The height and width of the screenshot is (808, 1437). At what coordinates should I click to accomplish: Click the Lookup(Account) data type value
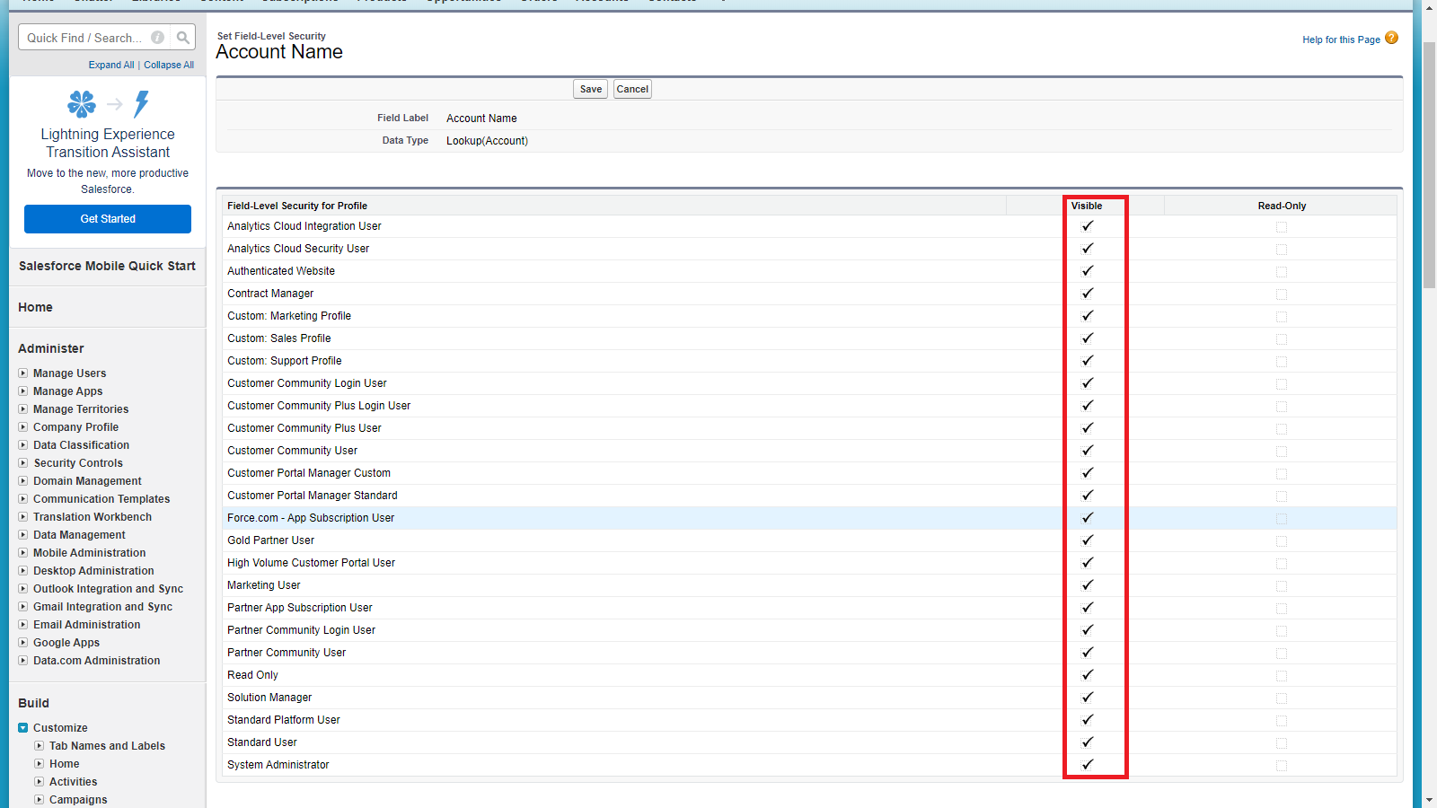(487, 141)
